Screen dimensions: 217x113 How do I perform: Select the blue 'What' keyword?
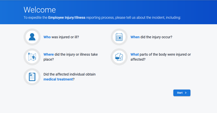pos(135,55)
